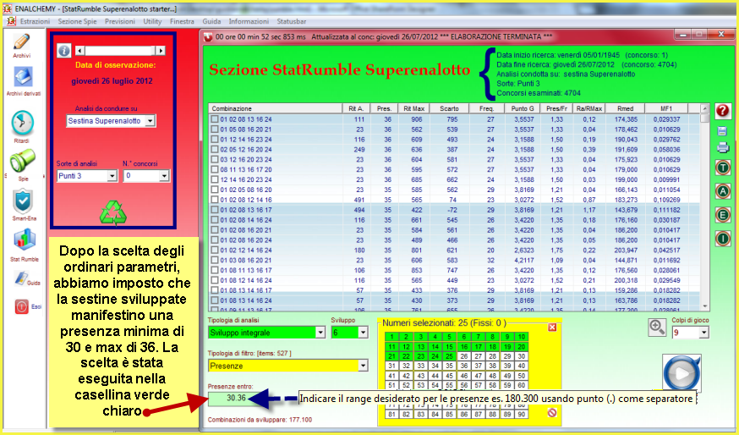Sort by the Punto G column header
Viewport: 739px width, 435px height.
[523, 108]
